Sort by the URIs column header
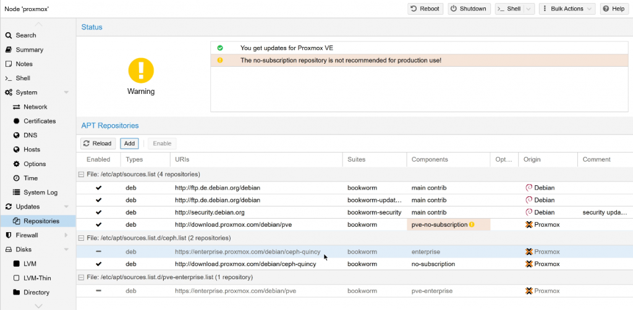This screenshot has height=310, width=633. point(257,160)
